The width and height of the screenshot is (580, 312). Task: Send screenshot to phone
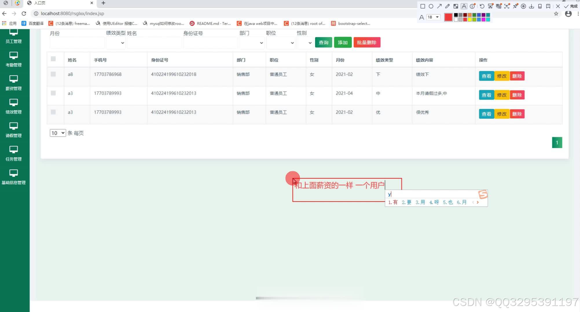(x=540, y=6)
